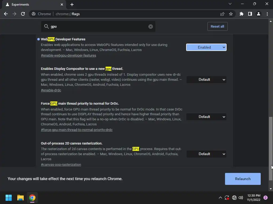This screenshot has width=273, height=204.
Task: Follow the #force-gpu-main-thread-to-normal-priority-drdc link
Action: coord(77,130)
